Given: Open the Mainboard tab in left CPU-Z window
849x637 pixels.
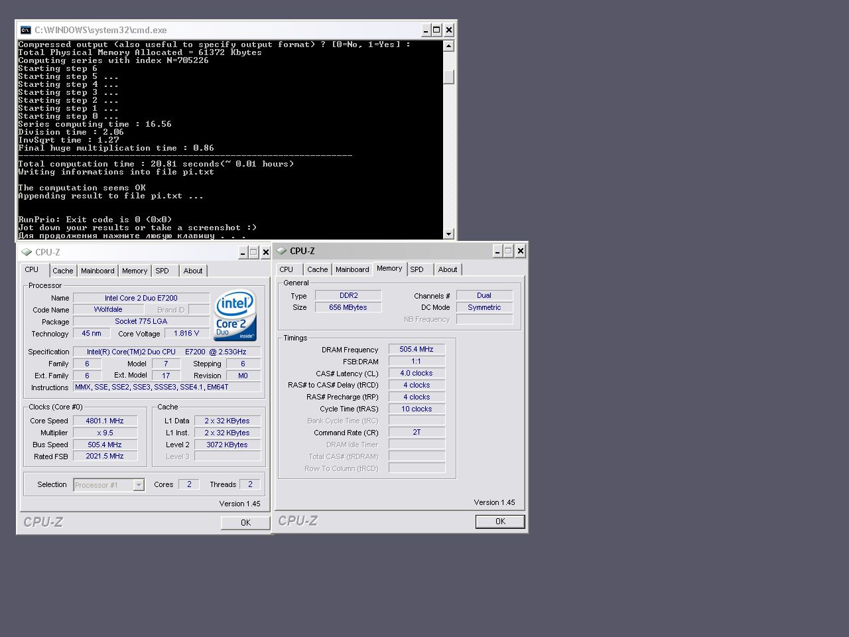Looking at the screenshot, I should (98, 271).
